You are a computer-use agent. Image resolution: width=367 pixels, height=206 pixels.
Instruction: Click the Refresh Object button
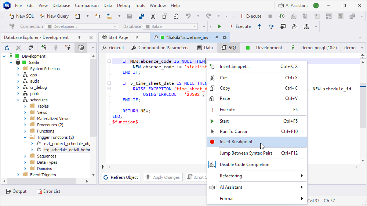click(121, 177)
